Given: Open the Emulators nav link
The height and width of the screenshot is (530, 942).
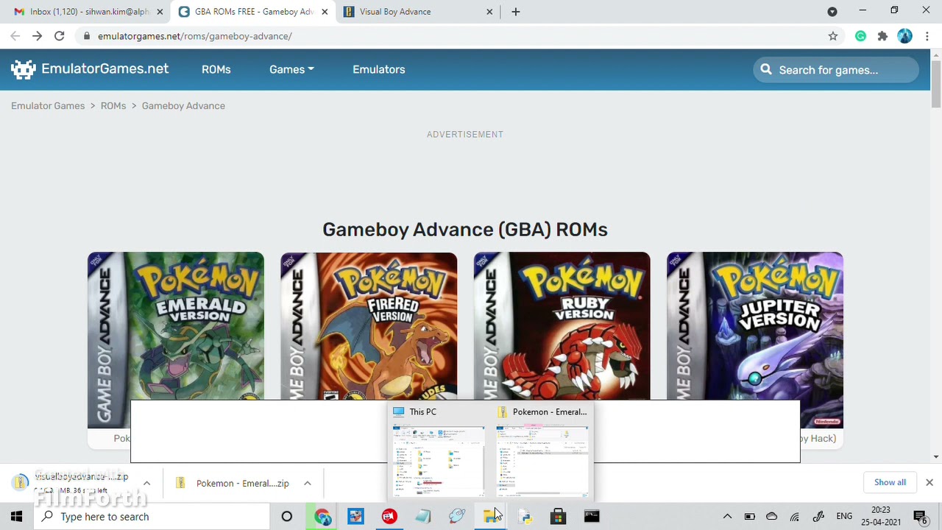Looking at the screenshot, I should (x=379, y=69).
